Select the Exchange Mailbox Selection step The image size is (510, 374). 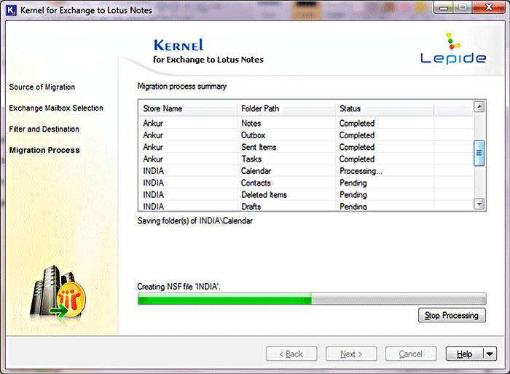56,108
